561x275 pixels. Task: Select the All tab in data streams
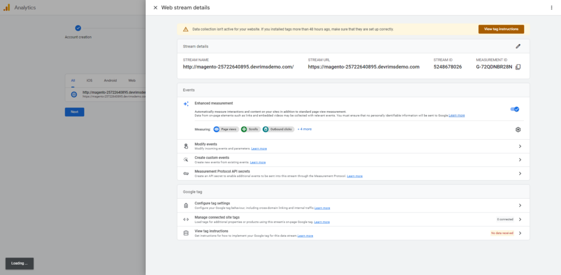[73, 81]
